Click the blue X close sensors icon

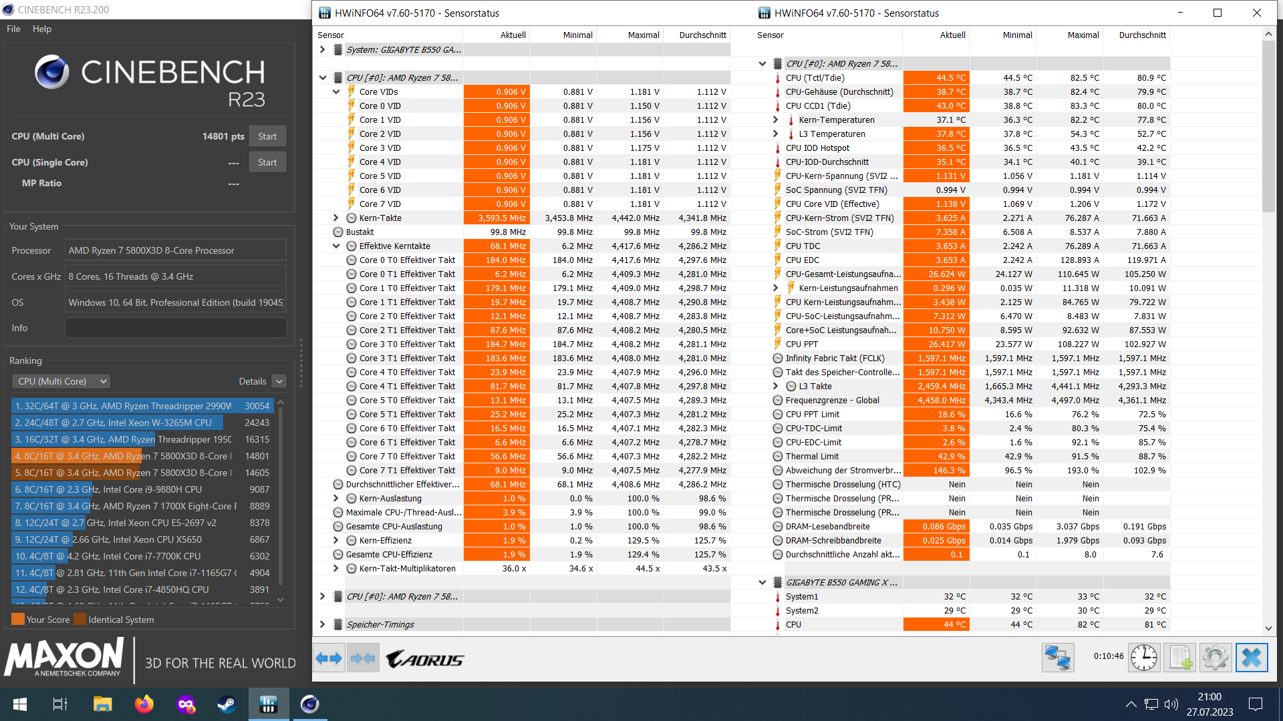1251,658
